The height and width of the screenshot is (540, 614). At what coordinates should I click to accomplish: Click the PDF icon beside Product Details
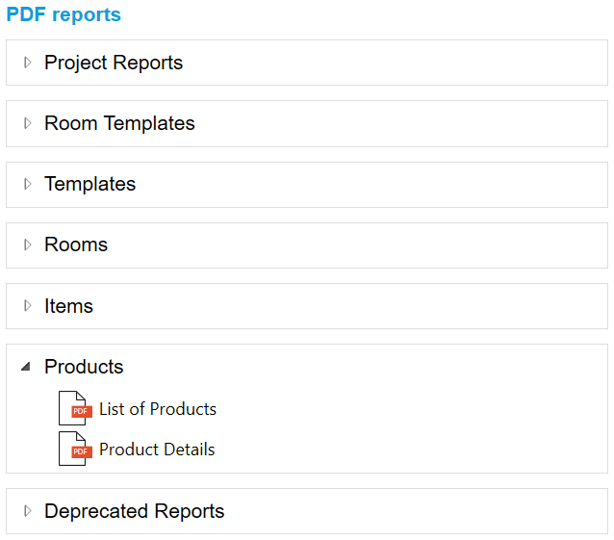pos(74,450)
